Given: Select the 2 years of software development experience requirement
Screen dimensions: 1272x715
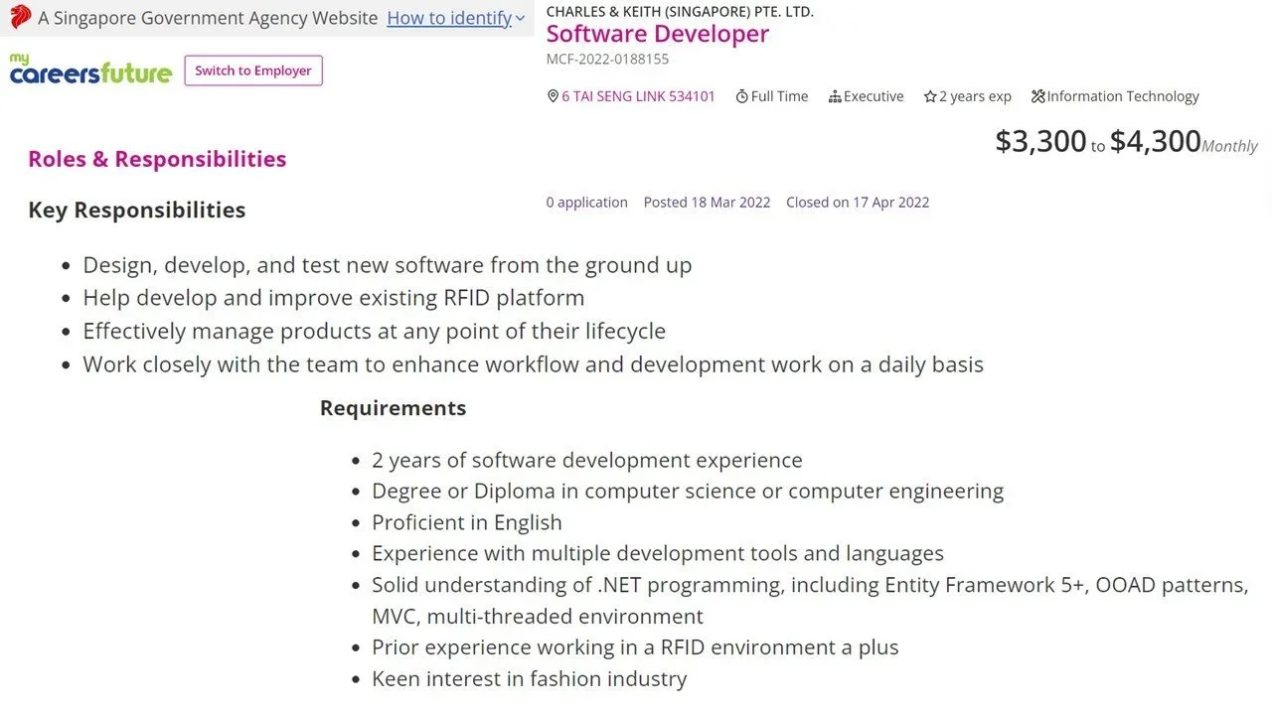Looking at the screenshot, I should [587, 460].
